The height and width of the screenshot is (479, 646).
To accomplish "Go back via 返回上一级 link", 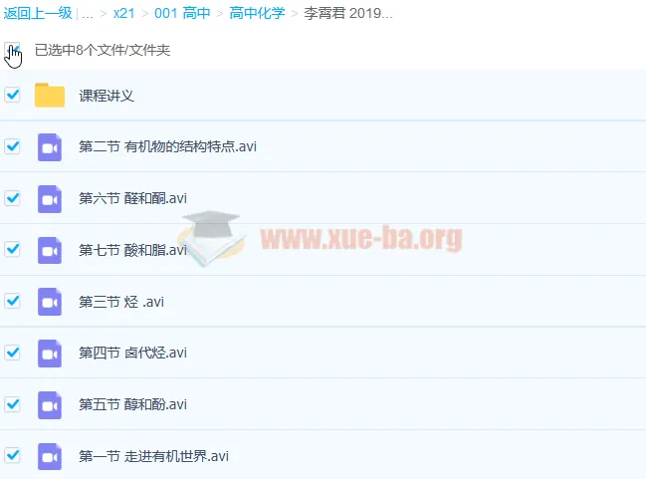I will [x=38, y=13].
